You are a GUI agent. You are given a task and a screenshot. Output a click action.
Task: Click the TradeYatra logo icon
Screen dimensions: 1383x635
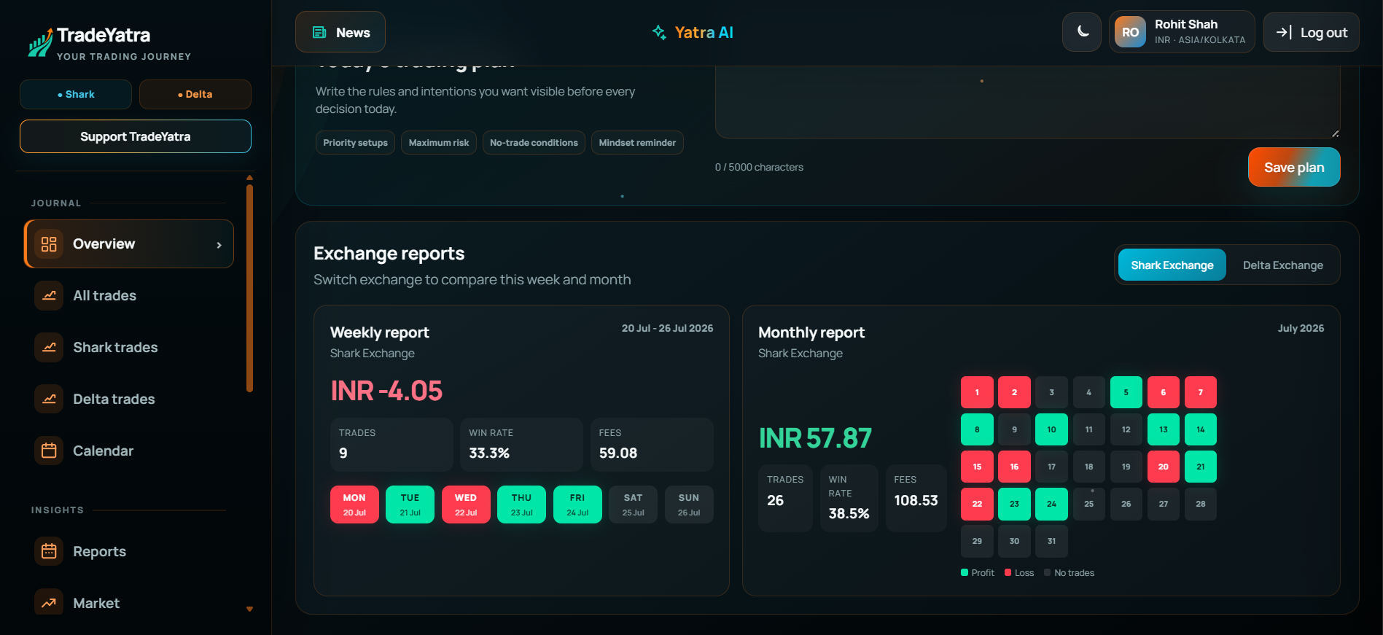(40, 43)
